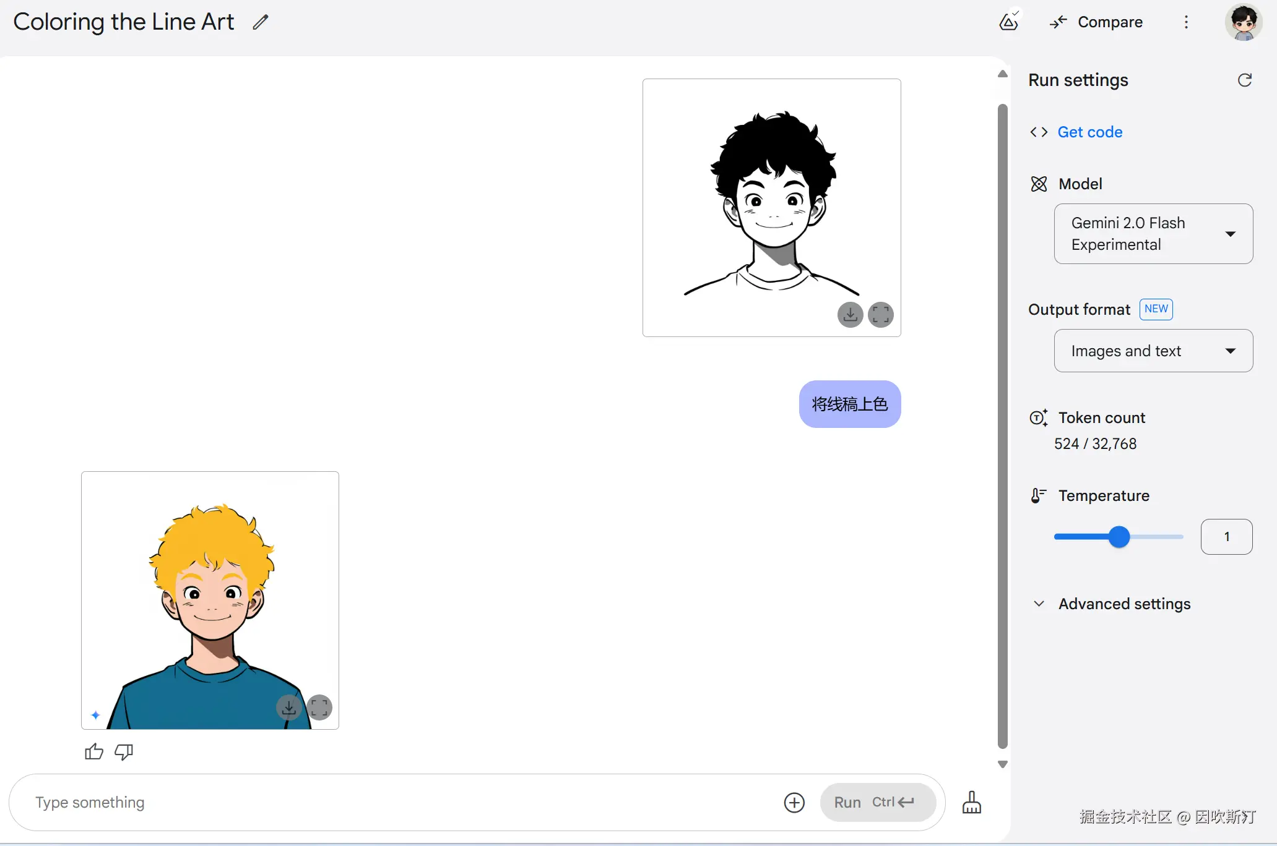The width and height of the screenshot is (1277, 846).
Task: Download the colored output image
Action: tap(289, 707)
